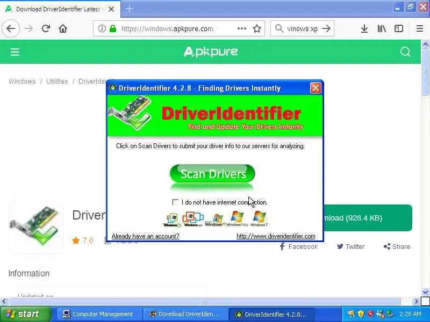
Task: Bookmark this page with the star icon
Action: pyautogui.click(x=257, y=28)
